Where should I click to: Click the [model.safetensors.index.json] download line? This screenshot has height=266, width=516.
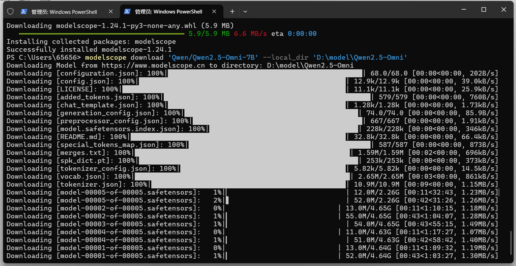(252, 129)
